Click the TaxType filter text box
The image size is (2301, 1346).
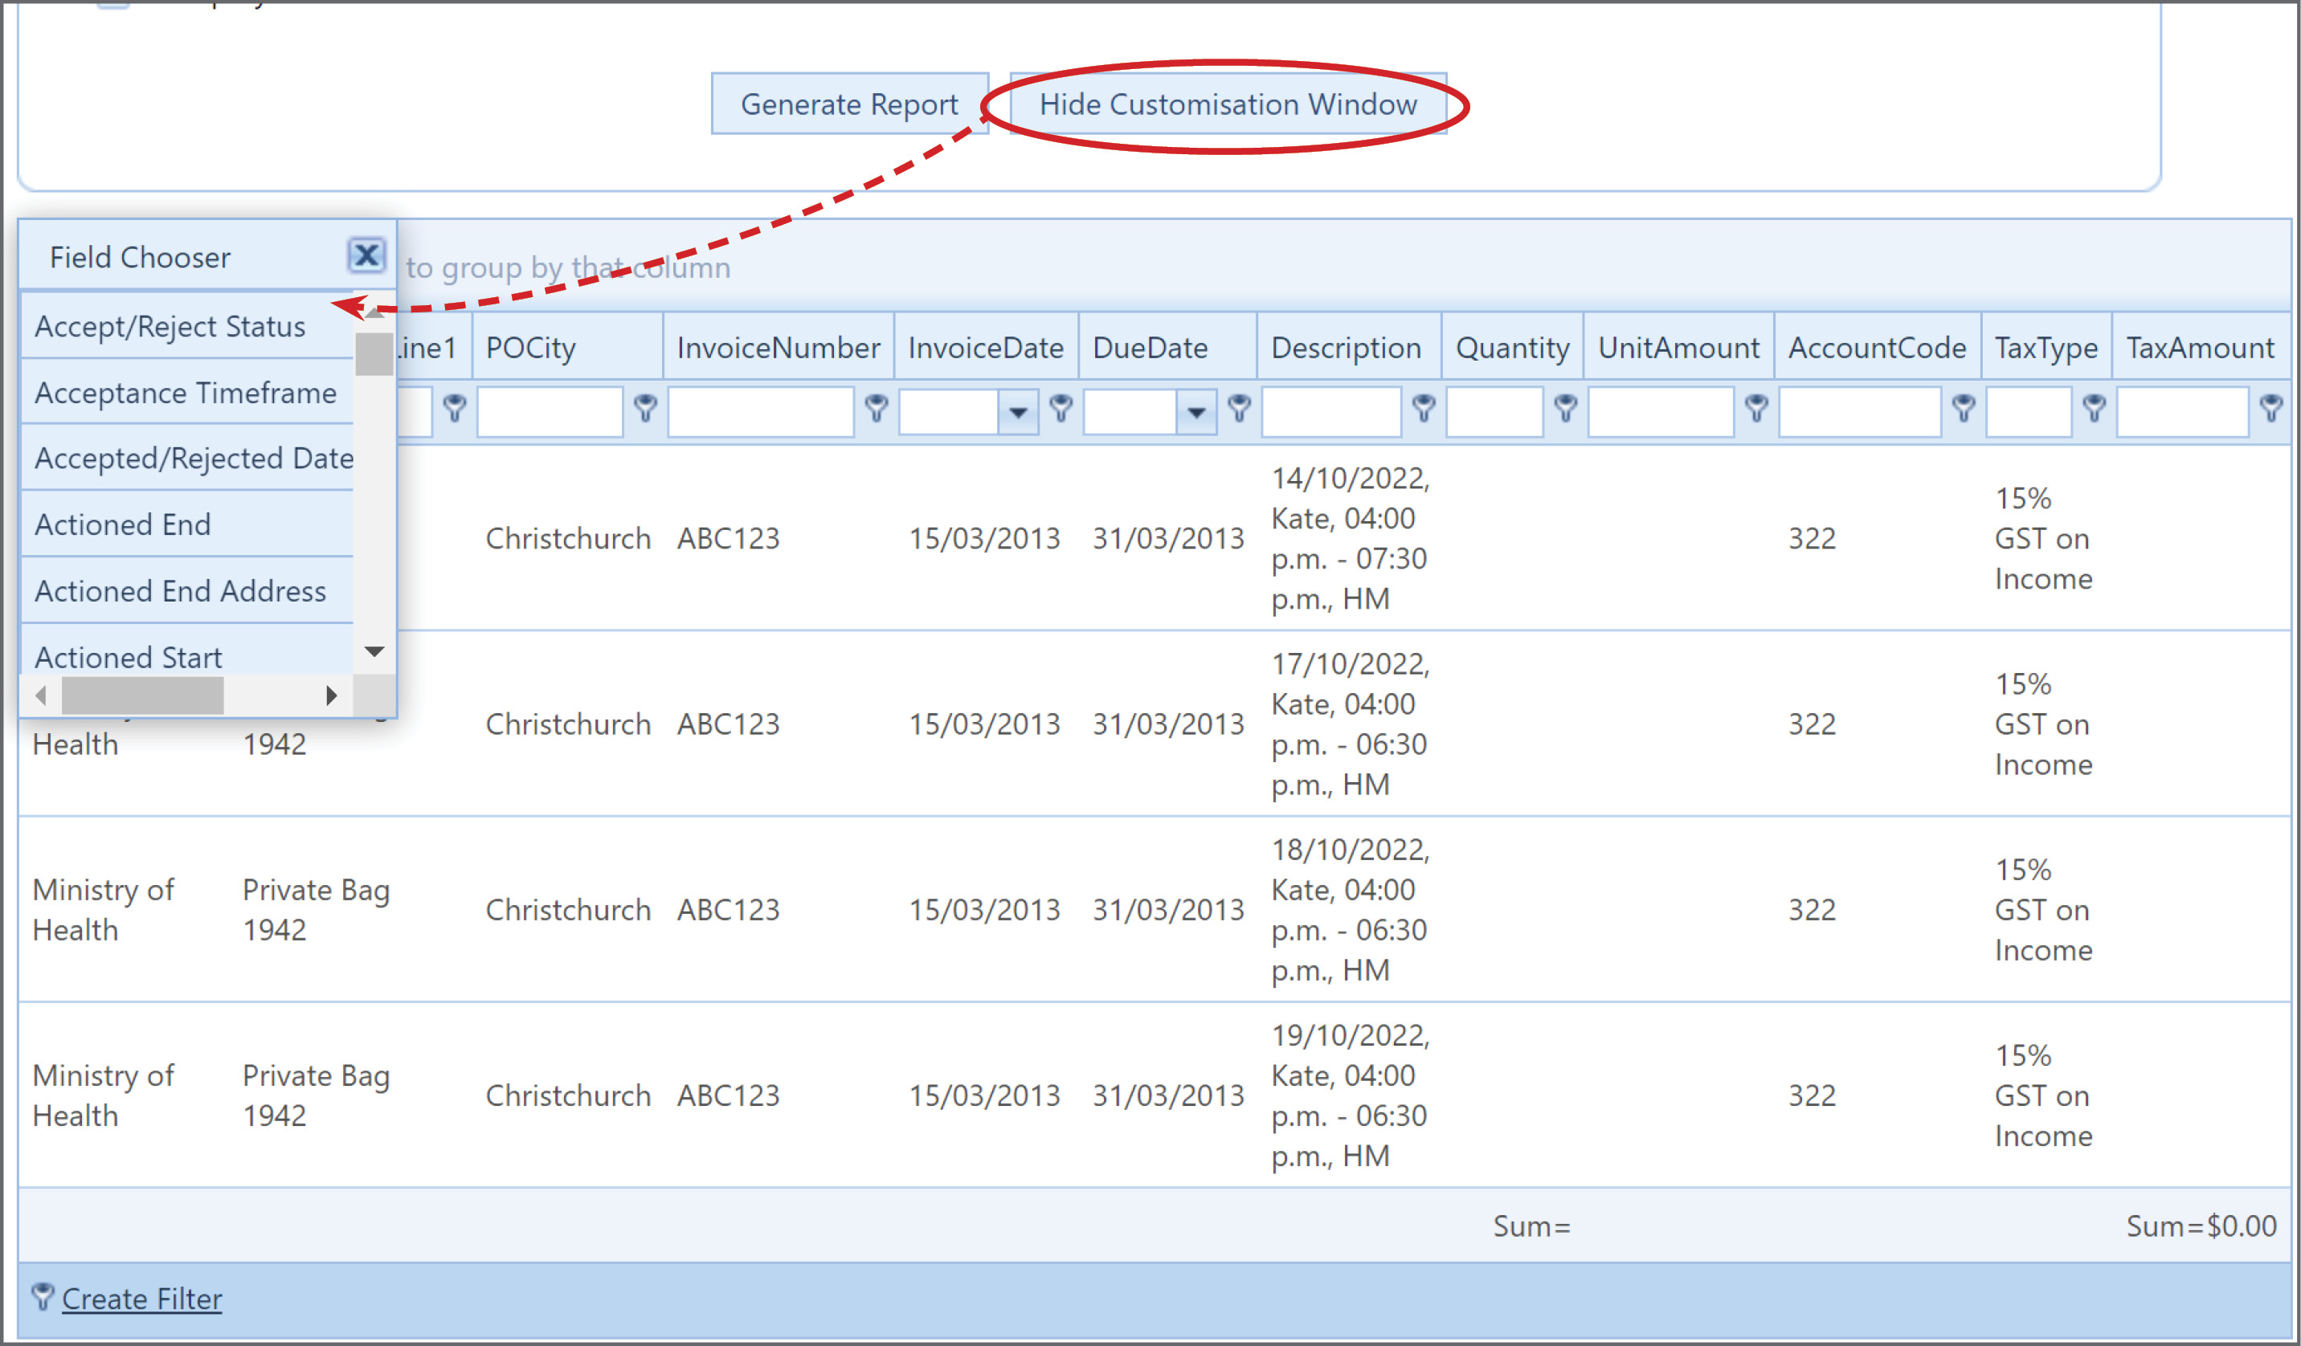coord(2029,411)
